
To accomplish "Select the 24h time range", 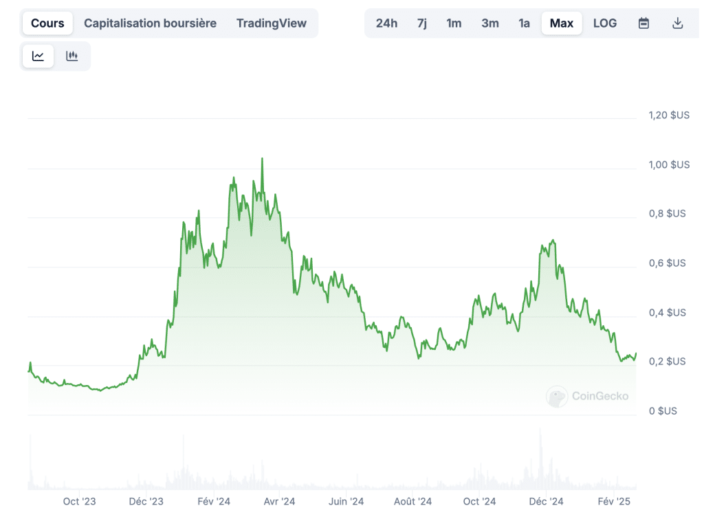I will pyautogui.click(x=386, y=23).
